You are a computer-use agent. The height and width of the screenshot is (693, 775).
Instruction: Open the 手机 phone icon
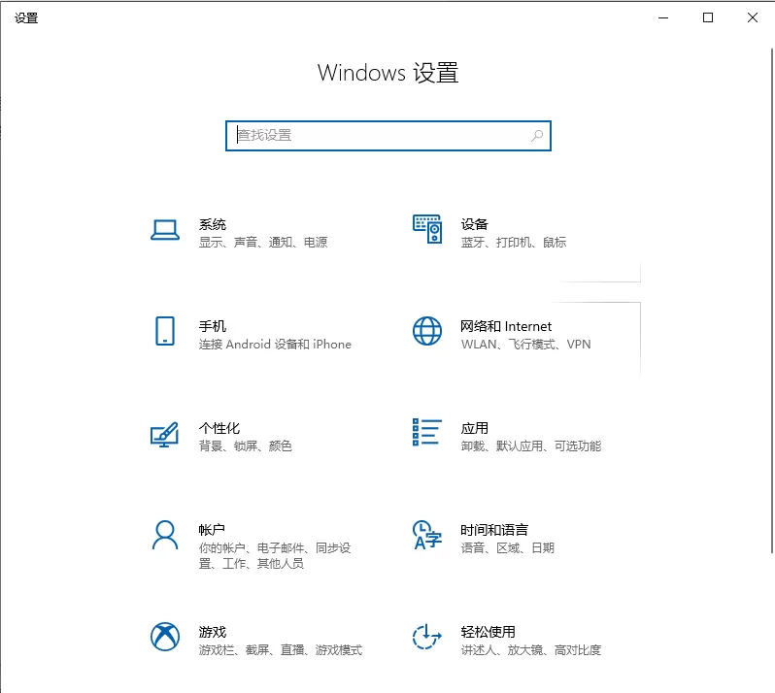tap(164, 331)
